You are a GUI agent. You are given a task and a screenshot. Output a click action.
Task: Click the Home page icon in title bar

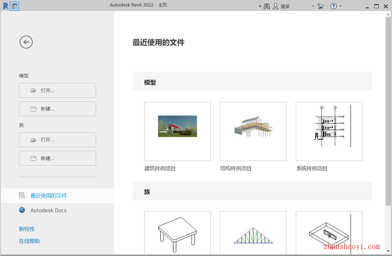(14, 6)
